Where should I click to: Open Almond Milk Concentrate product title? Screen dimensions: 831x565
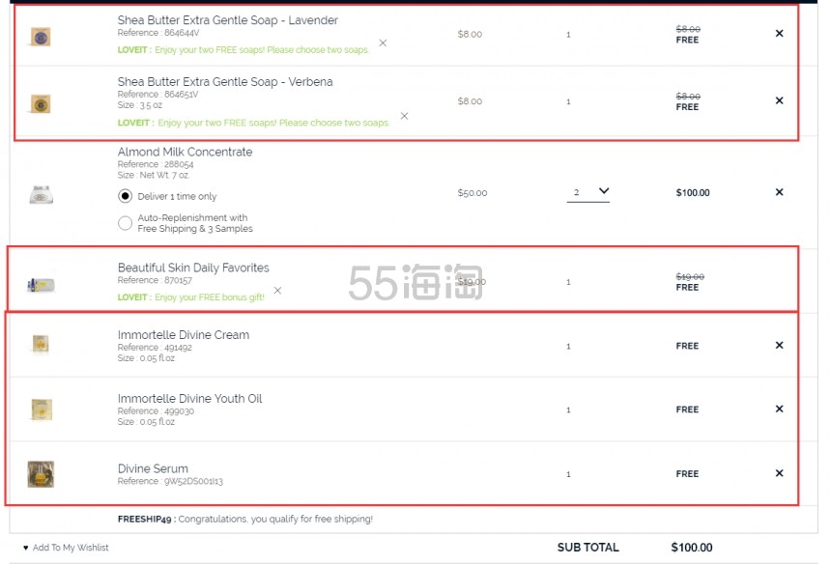(185, 152)
